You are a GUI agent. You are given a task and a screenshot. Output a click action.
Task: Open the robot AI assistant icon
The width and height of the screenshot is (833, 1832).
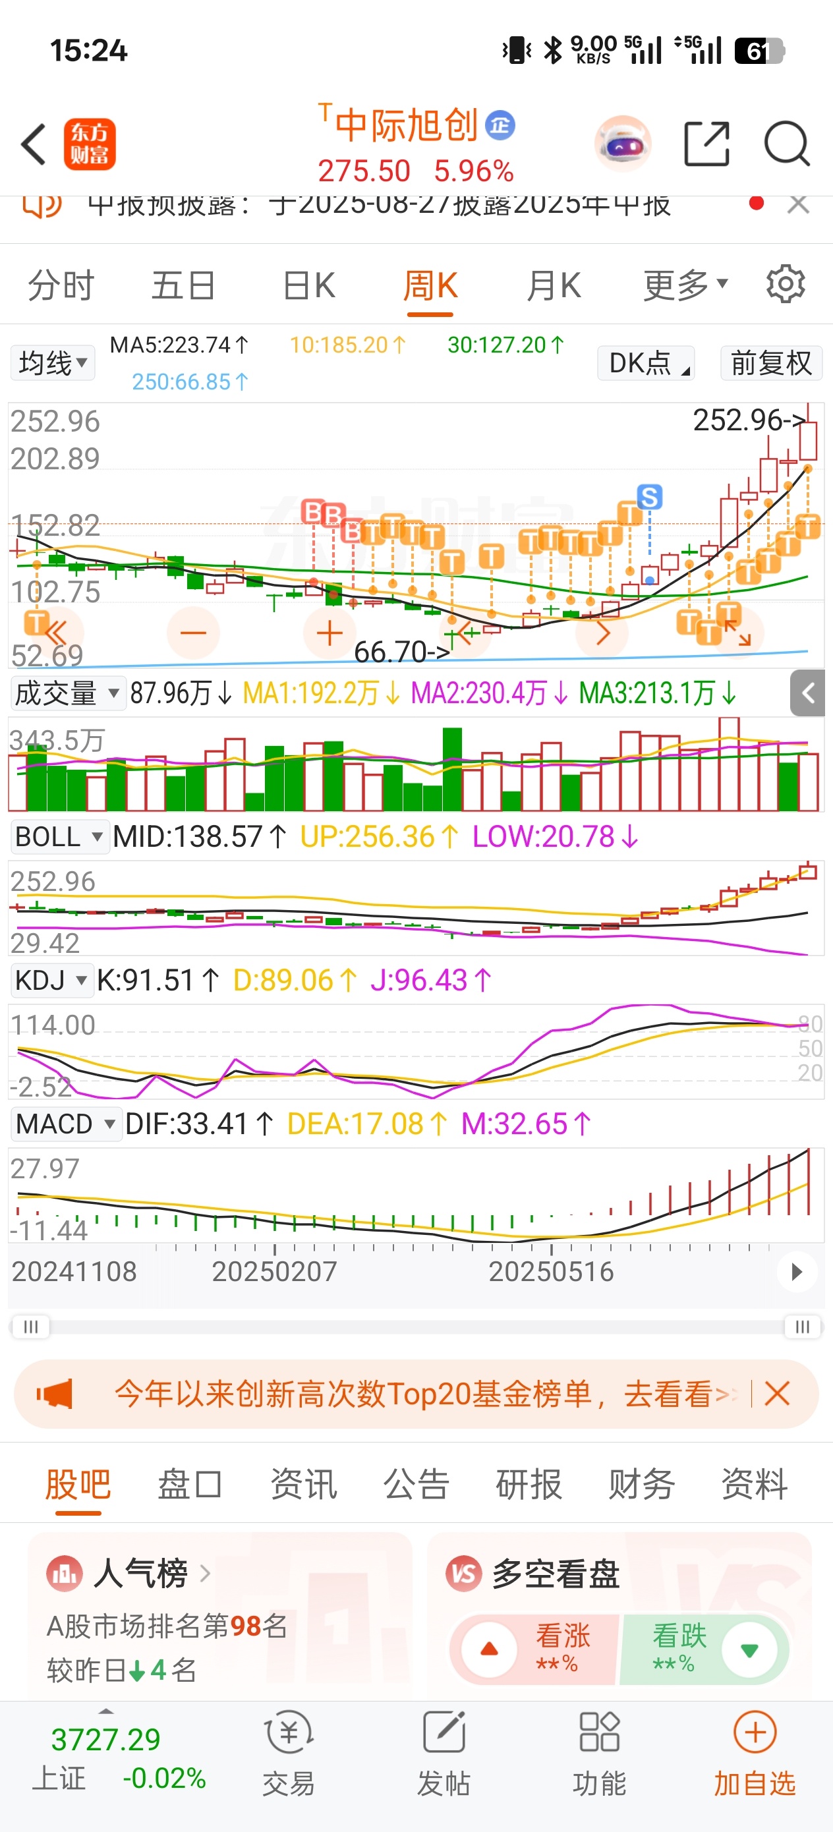coord(623,144)
